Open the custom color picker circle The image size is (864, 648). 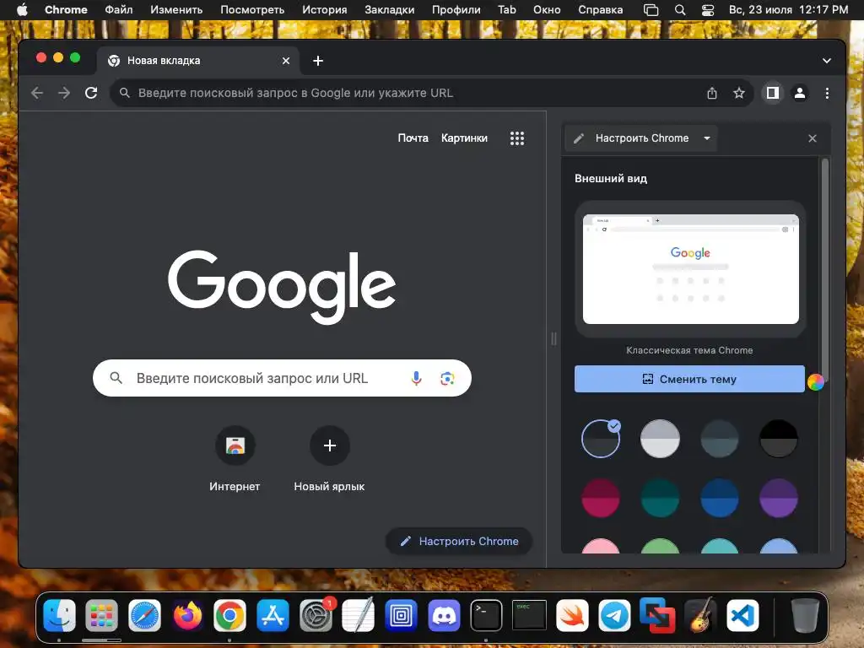point(816,381)
